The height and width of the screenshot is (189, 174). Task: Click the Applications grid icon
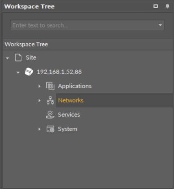point(50,86)
